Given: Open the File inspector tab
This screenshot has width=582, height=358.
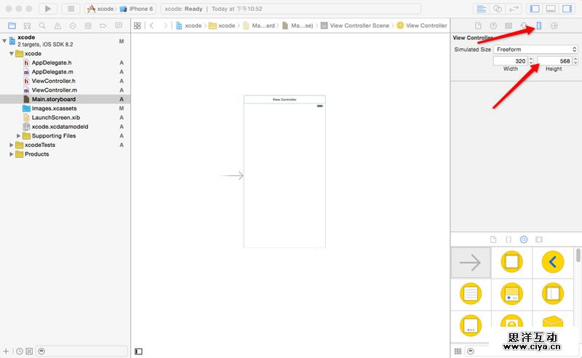Looking at the screenshot, I should pyautogui.click(x=478, y=25).
